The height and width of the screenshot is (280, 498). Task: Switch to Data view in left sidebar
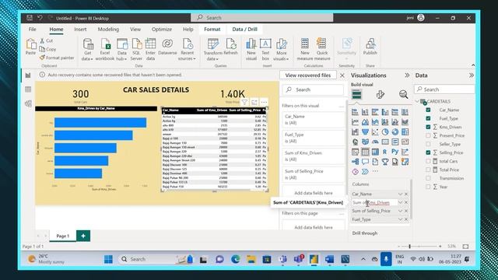click(28, 89)
